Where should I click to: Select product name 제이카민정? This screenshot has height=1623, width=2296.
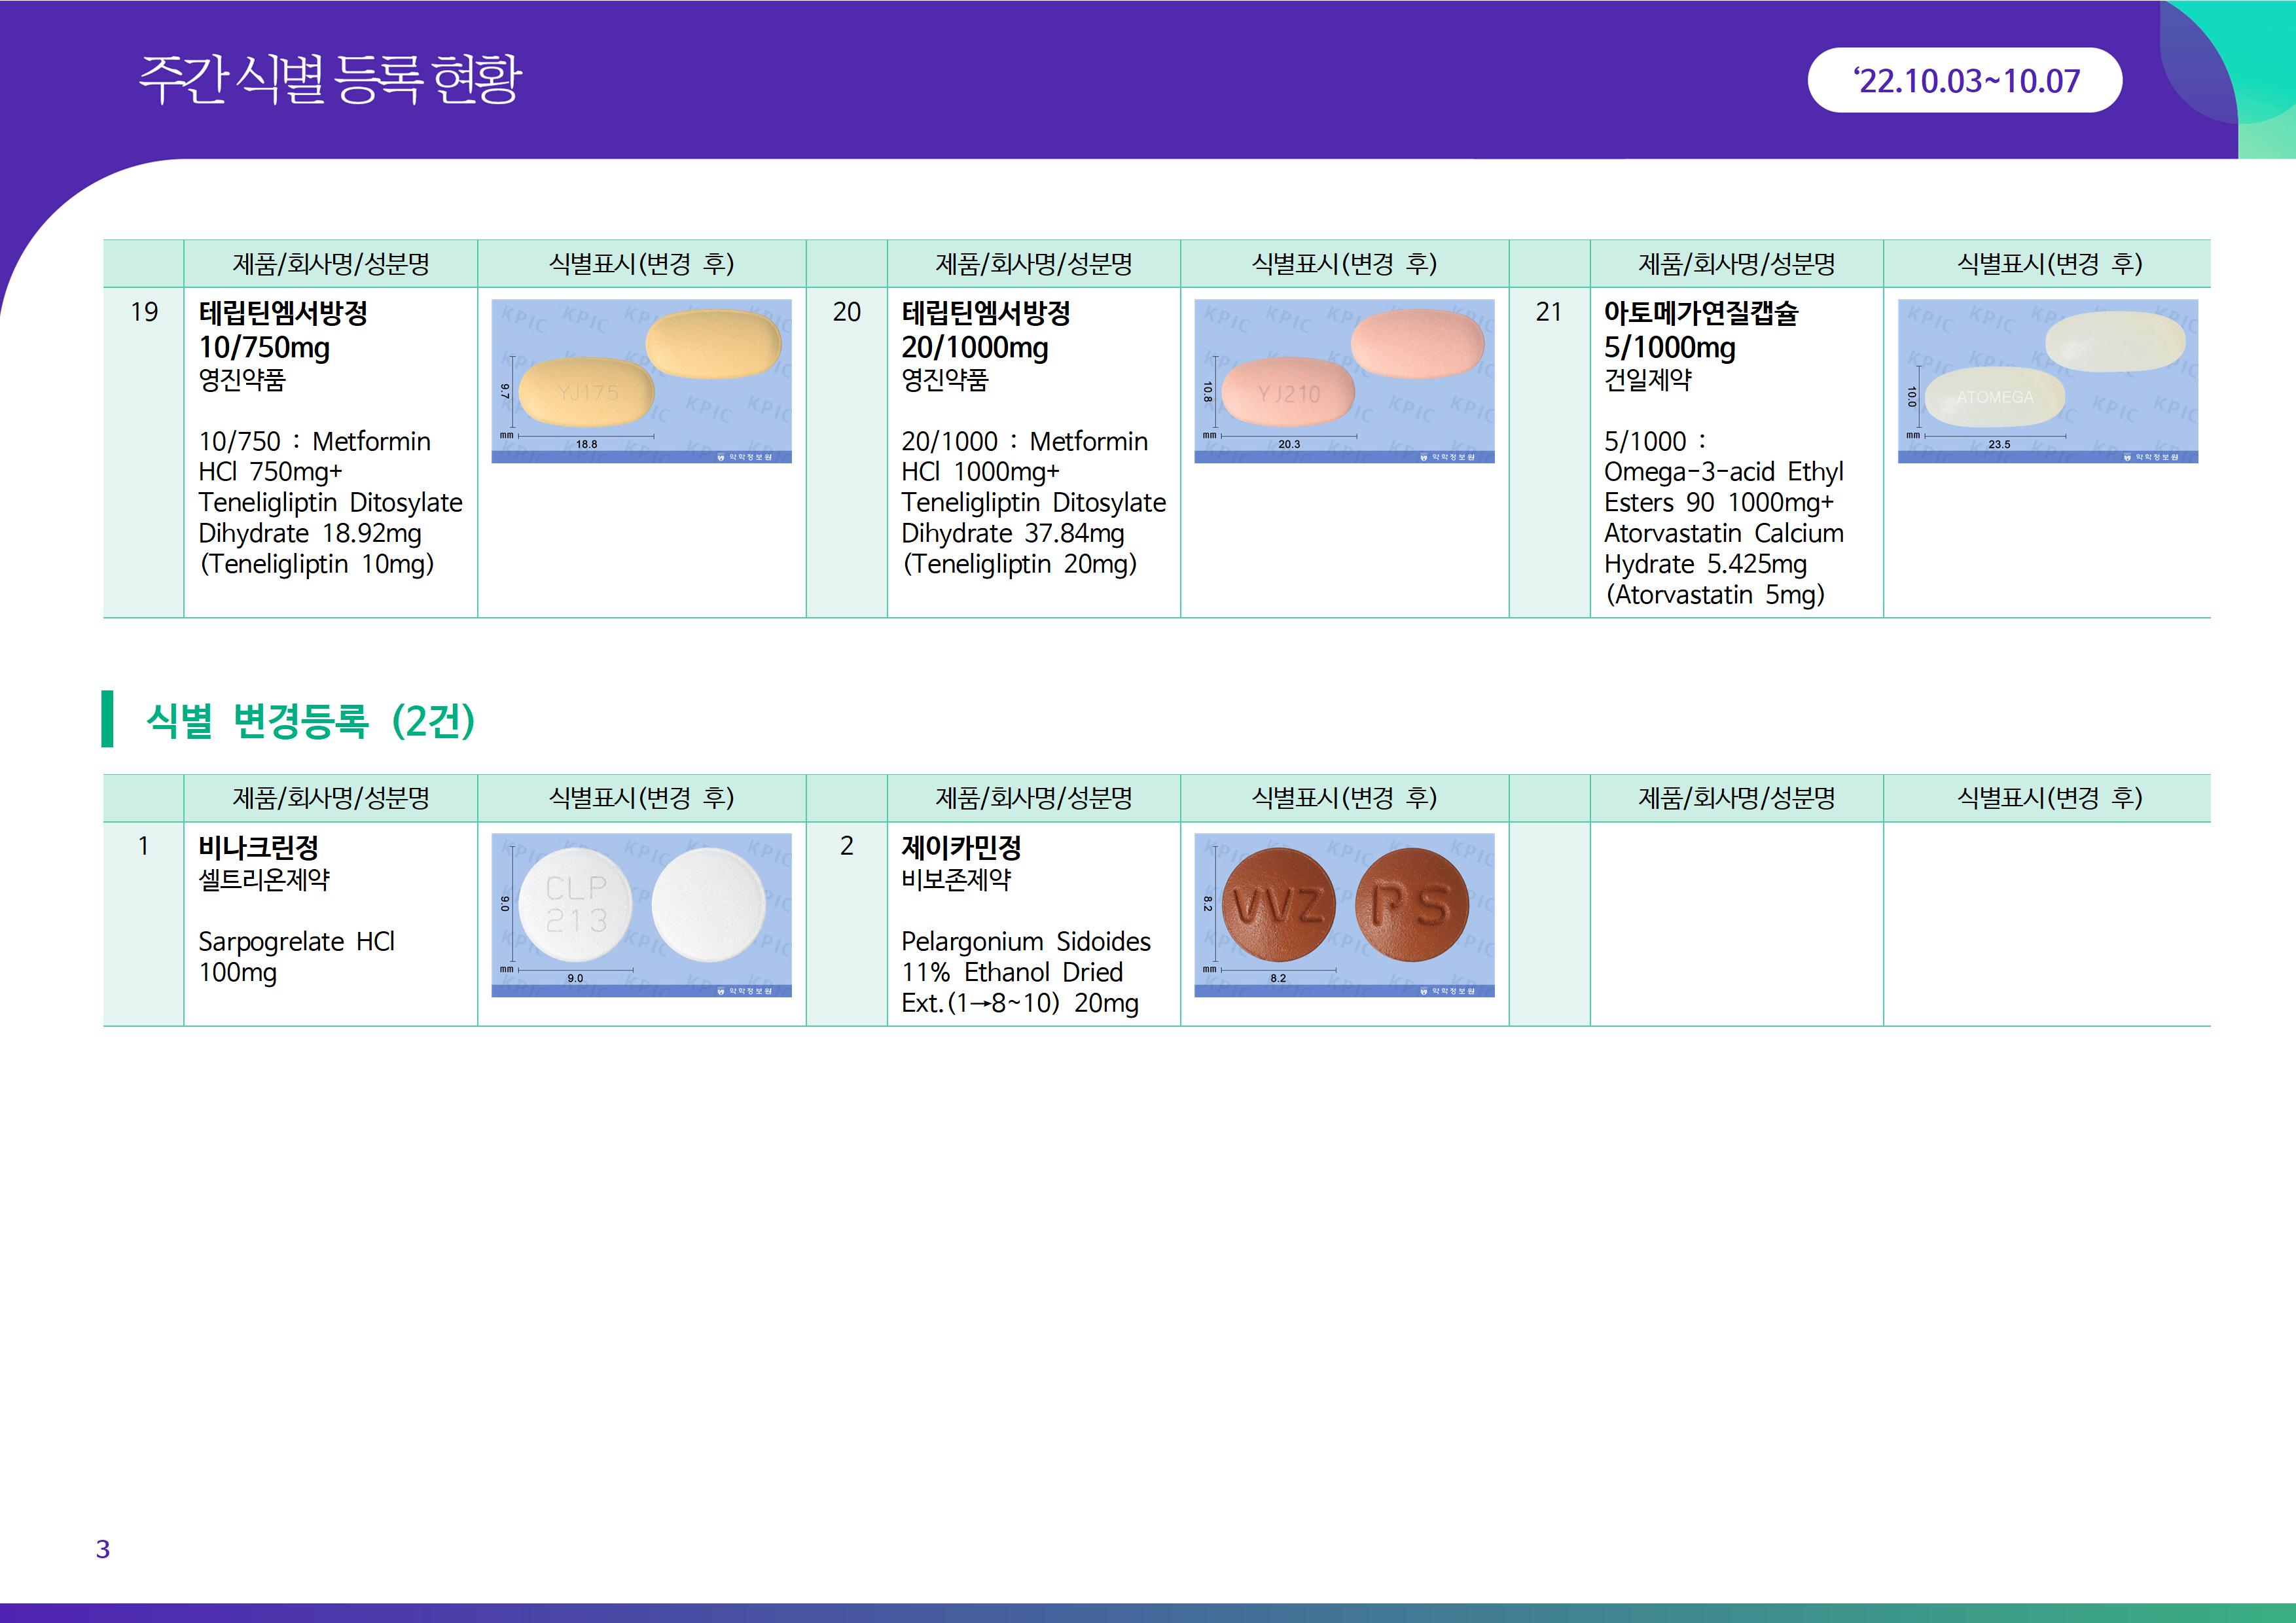[961, 847]
